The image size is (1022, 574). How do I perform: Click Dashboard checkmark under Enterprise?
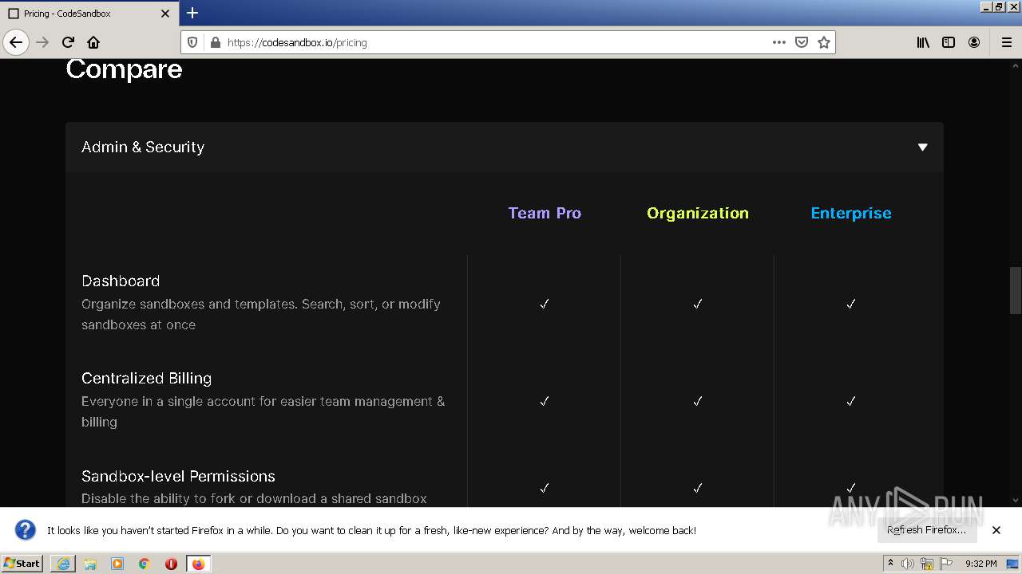click(851, 304)
